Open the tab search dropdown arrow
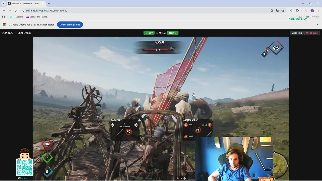 (3, 3)
